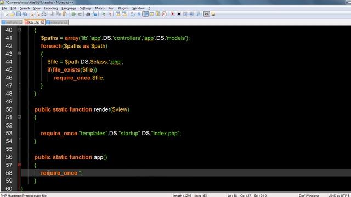This screenshot has height=197, width=351.
Task: Click on 'require_once $file;' code line
Action: click(79, 78)
